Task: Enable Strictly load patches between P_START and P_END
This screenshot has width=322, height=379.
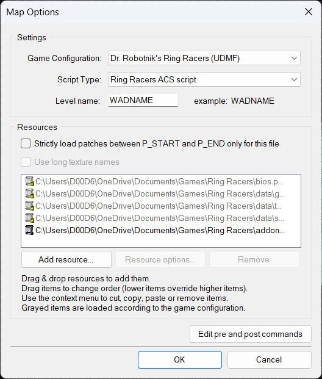Action: 26,143
